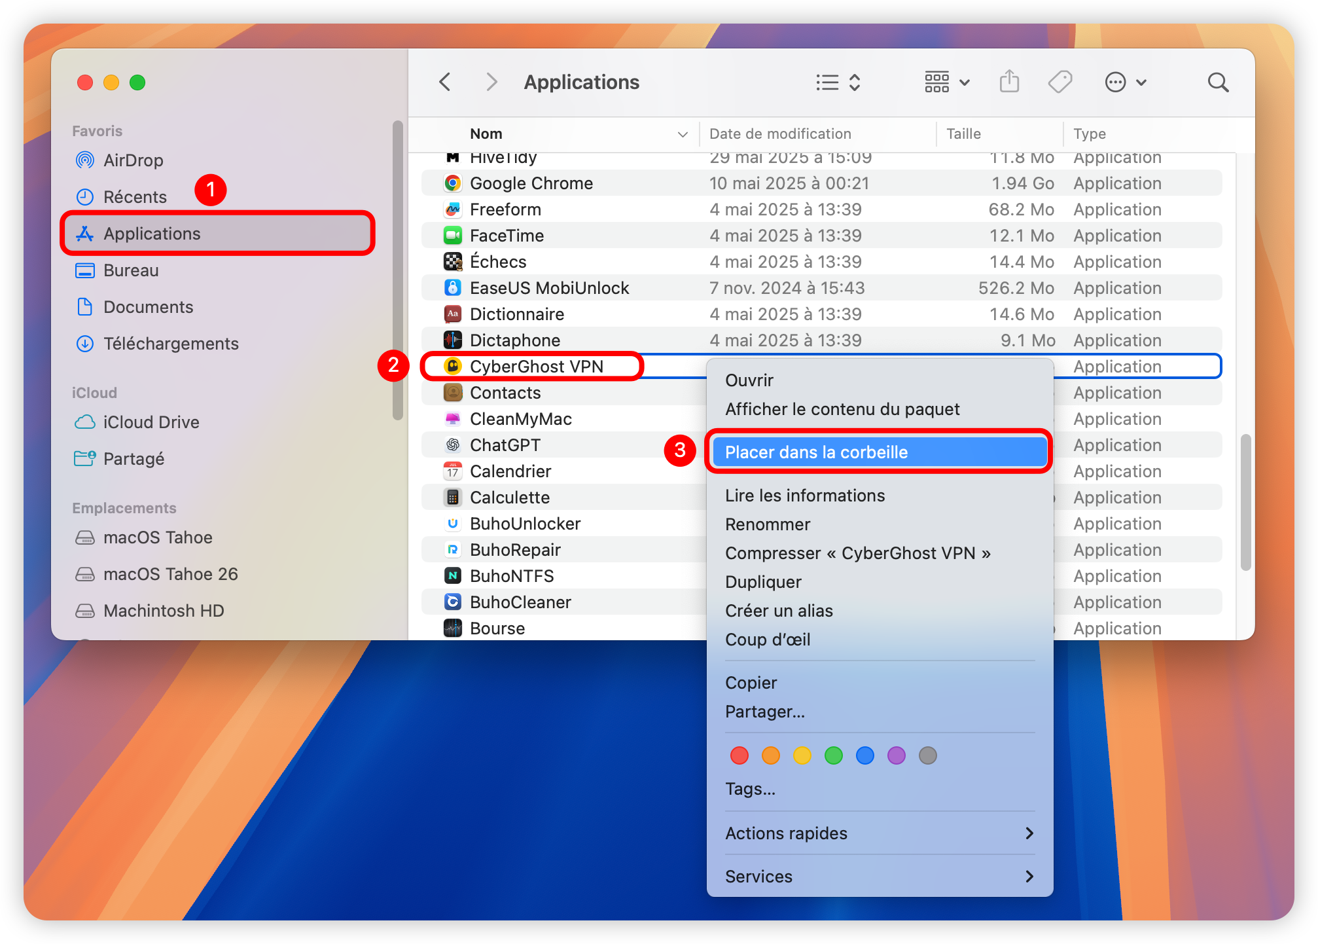This screenshot has height=944, width=1318.
Task: Select the CleanMyMac app icon
Action: (x=452, y=419)
